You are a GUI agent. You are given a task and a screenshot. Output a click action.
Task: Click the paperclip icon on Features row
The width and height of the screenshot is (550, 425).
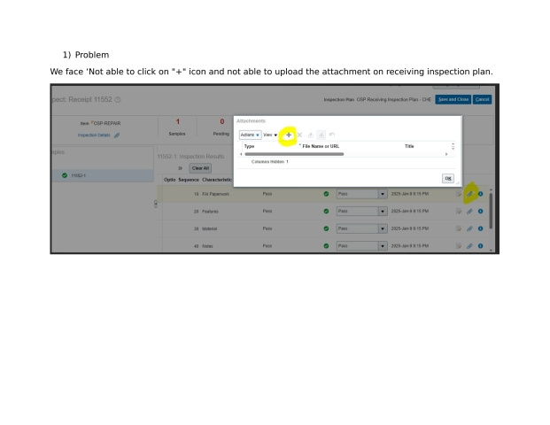click(469, 212)
